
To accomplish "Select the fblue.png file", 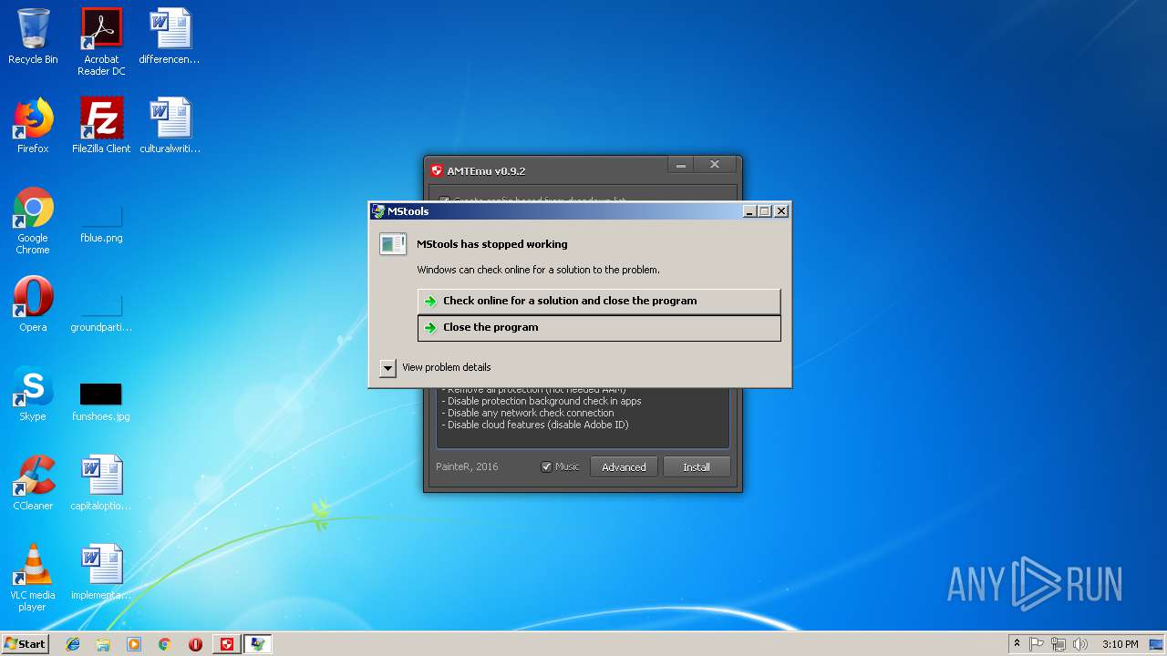I will 101,223.
